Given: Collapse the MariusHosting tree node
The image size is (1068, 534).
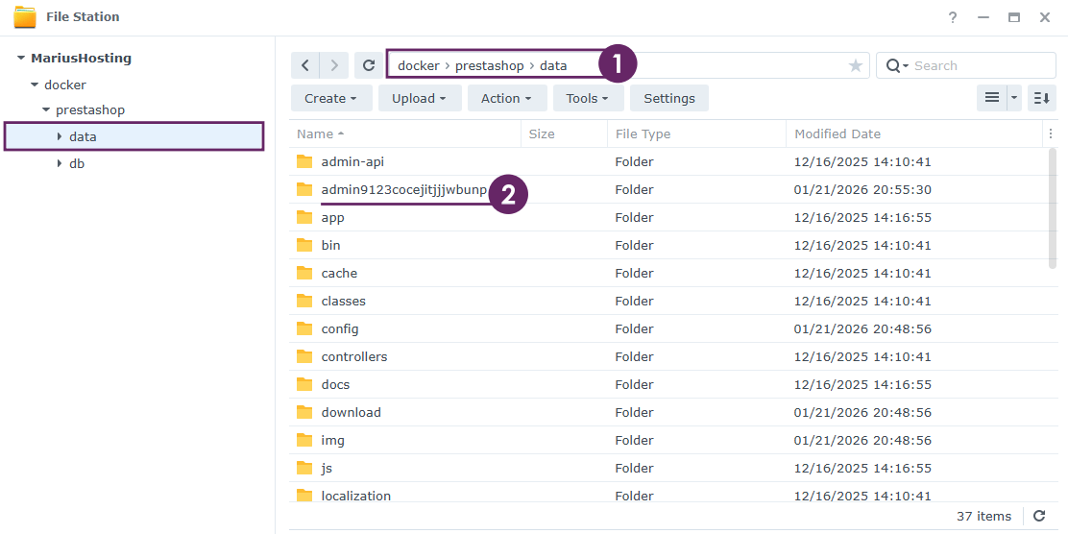Looking at the screenshot, I should point(21,59).
